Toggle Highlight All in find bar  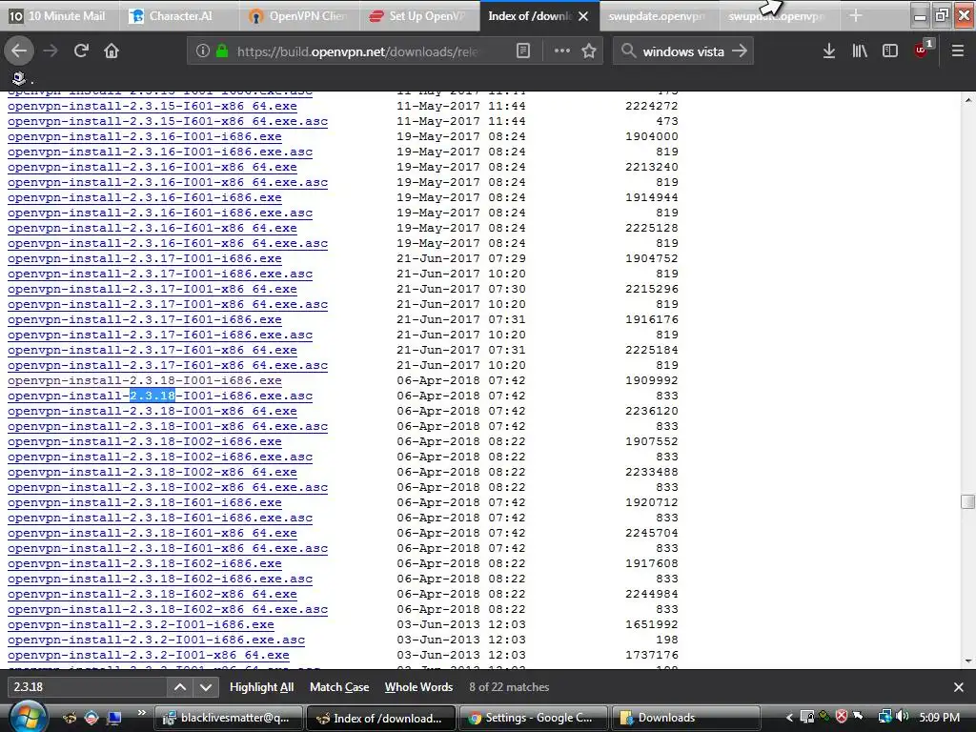tap(261, 687)
